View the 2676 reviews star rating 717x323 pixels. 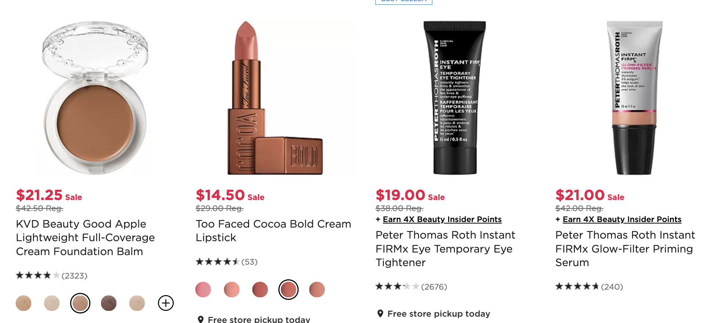click(397, 287)
